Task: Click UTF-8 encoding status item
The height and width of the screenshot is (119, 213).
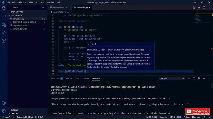Action: coord(172,117)
